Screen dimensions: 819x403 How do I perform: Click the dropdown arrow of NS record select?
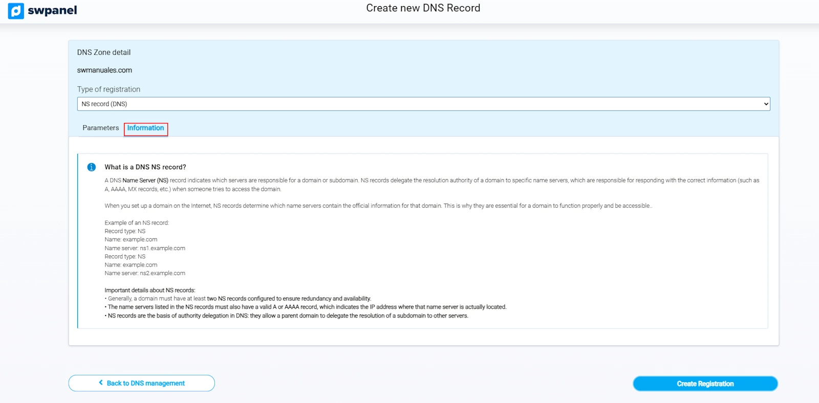pyautogui.click(x=766, y=104)
